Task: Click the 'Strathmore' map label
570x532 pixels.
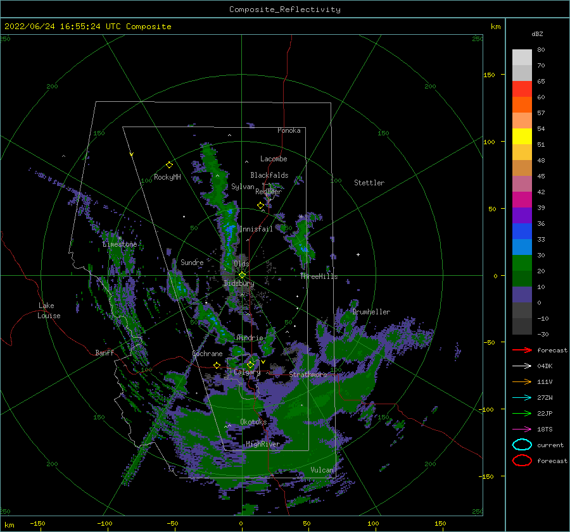Action: coord(308,374)
